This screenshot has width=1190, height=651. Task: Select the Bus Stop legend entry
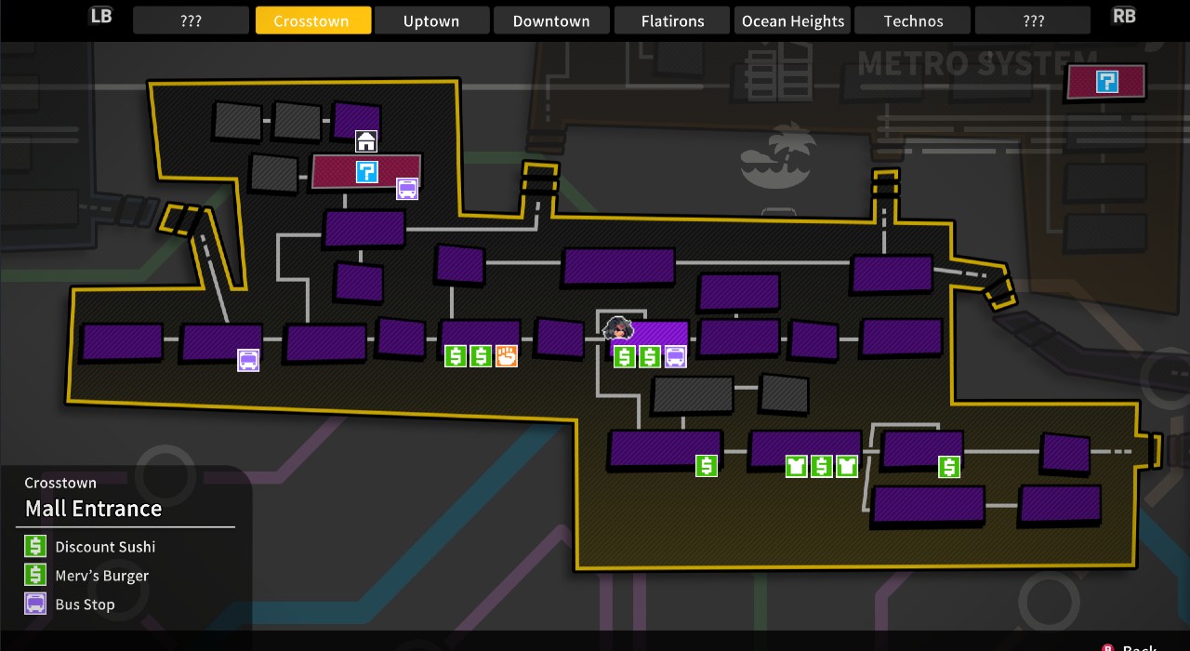coord(85,604)
